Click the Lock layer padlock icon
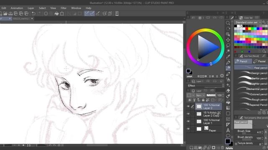This screenshot has width=268, height=150. (203, 100)
